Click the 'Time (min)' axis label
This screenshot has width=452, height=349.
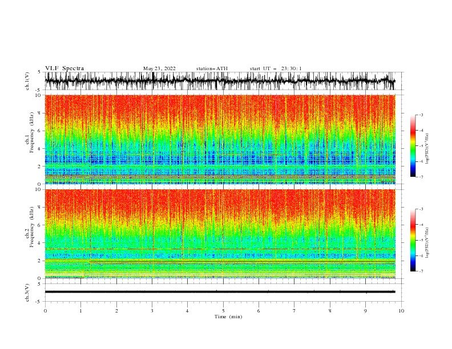228,316
